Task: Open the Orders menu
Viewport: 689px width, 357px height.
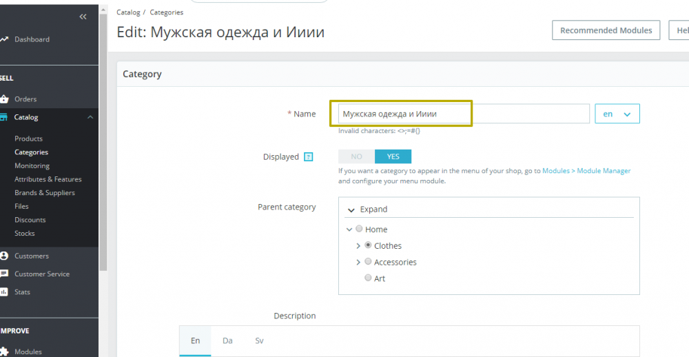Action: 25,99
